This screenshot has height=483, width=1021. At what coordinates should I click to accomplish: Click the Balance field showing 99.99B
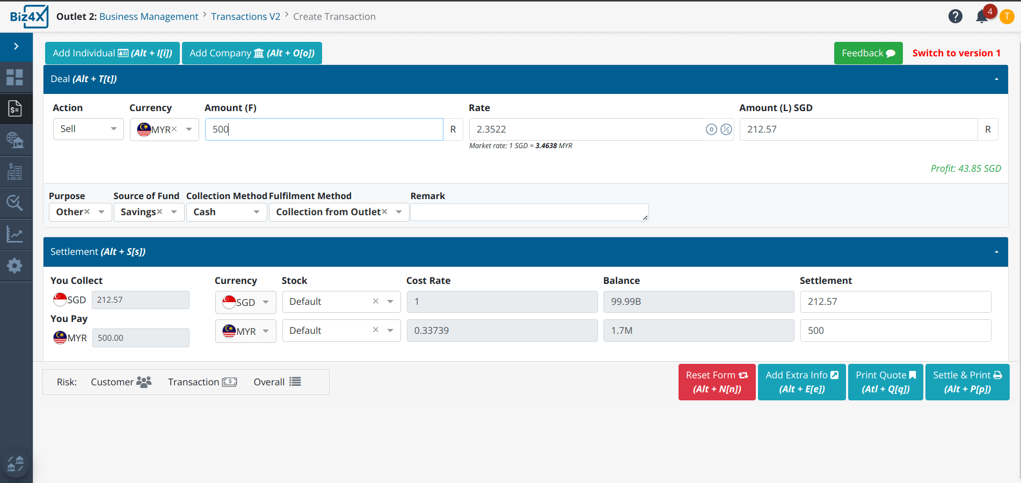[x=698, y=302]
